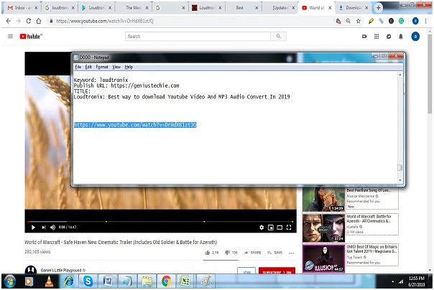This screenshot has height=290, width=434.
Task: Switch to the Download browser tab
Action: tap(354, 8)
